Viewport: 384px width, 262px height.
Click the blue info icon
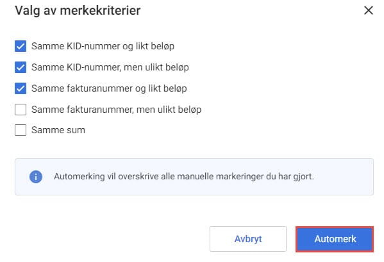pos(36,177)
